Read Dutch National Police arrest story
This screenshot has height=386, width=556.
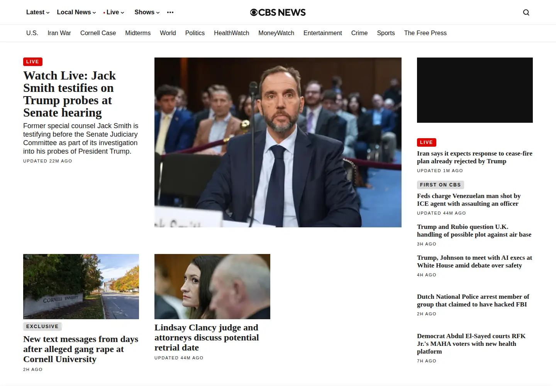click(473, 300)
